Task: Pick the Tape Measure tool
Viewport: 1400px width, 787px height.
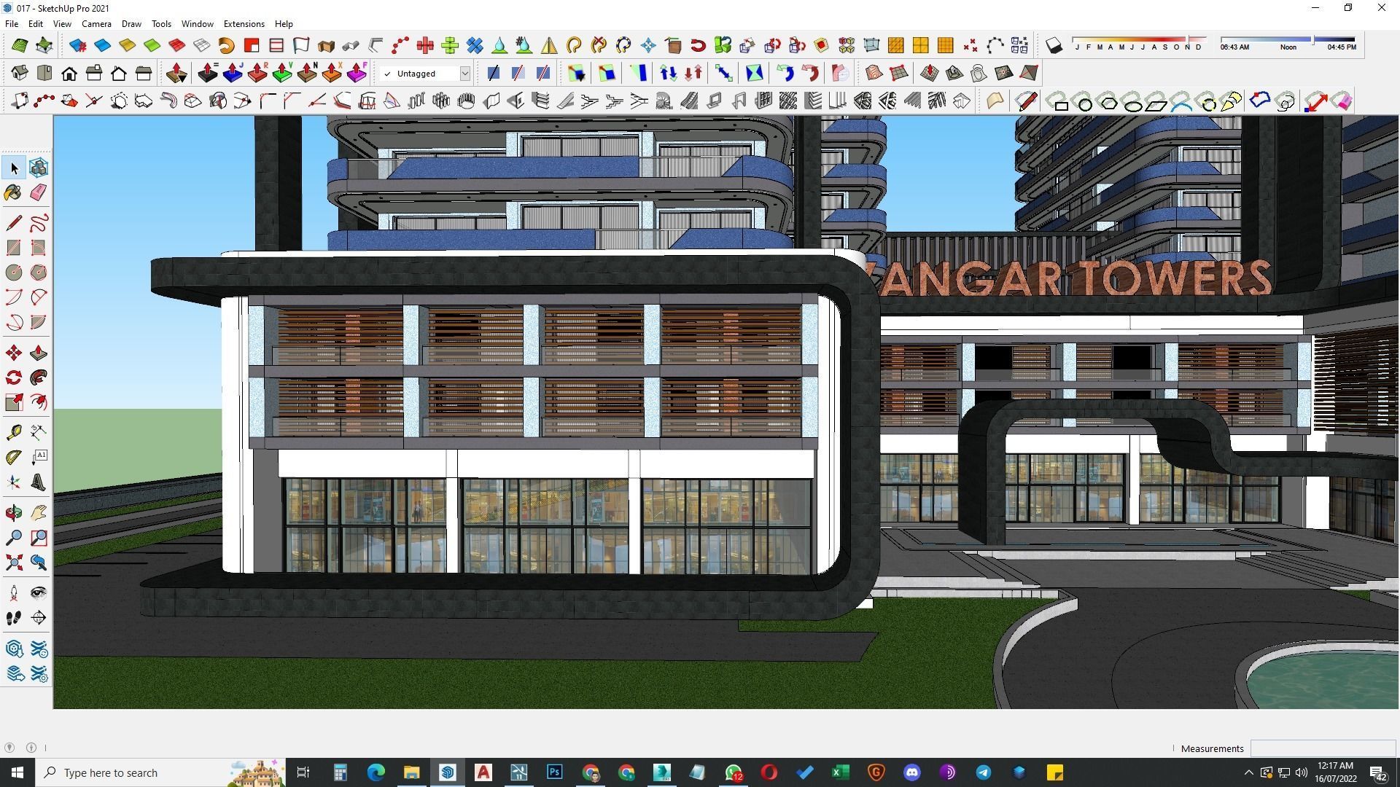Action: pos(14,433)
